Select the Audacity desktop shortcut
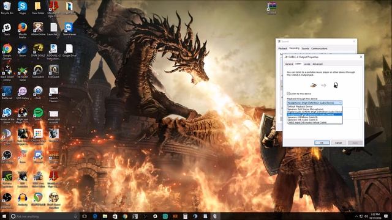This screenshot has width=392, height=220. [x=23, y=200]
